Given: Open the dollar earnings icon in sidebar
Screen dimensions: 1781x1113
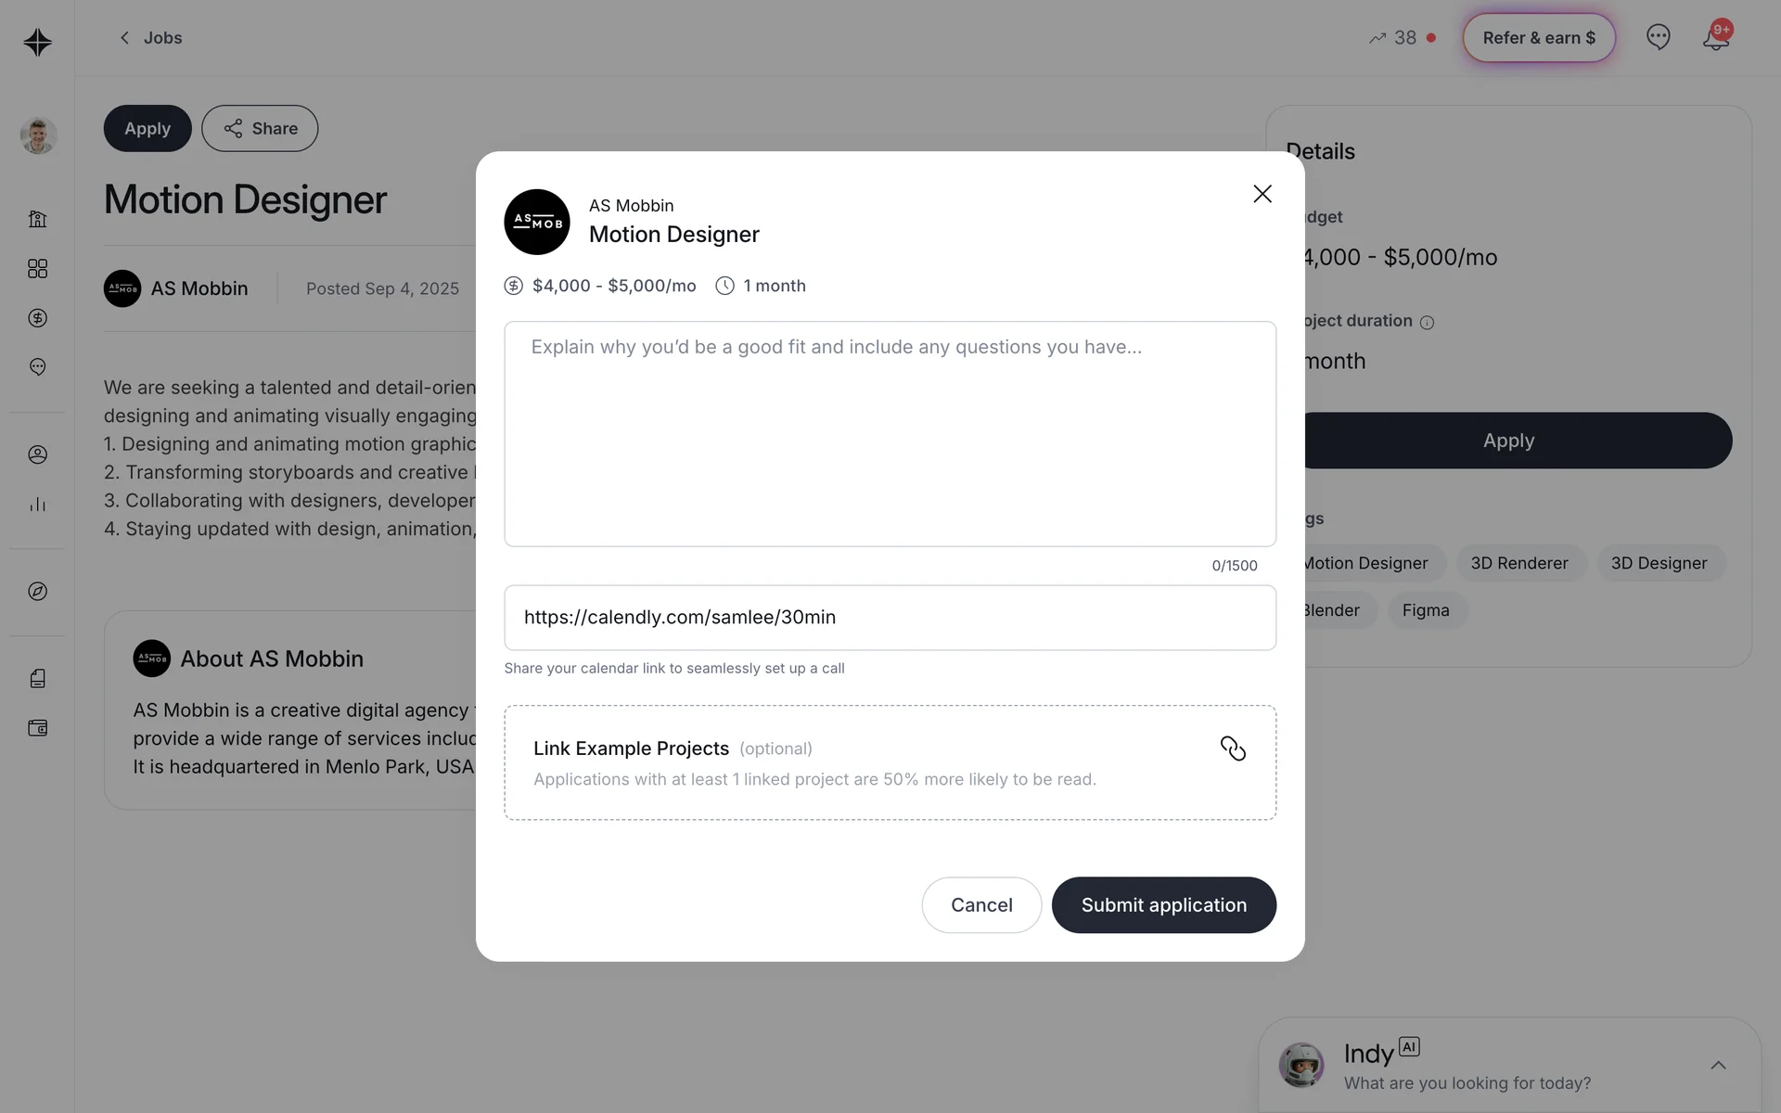Looking at the screenshot, I should pos(37,318).
